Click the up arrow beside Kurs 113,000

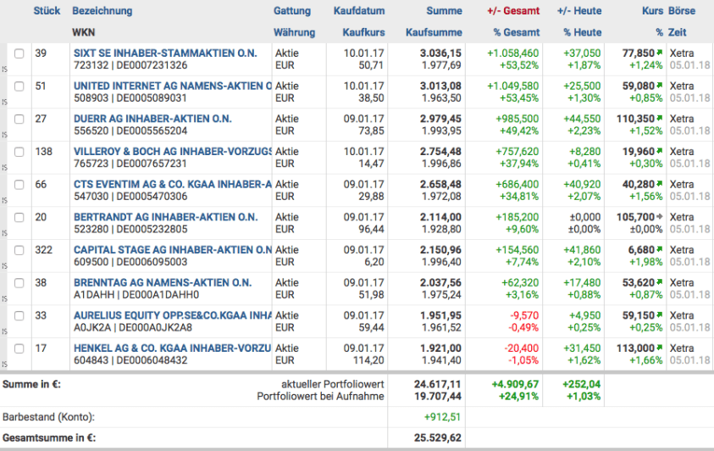click(659, 348)
